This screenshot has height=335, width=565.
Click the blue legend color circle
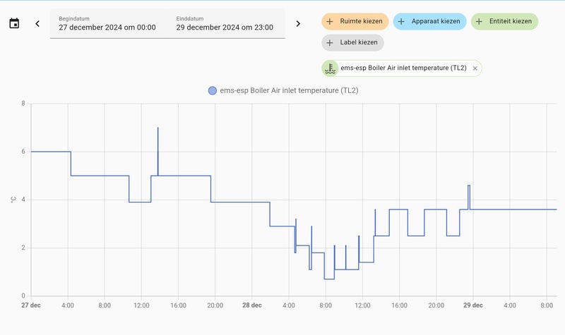(212, 90)
